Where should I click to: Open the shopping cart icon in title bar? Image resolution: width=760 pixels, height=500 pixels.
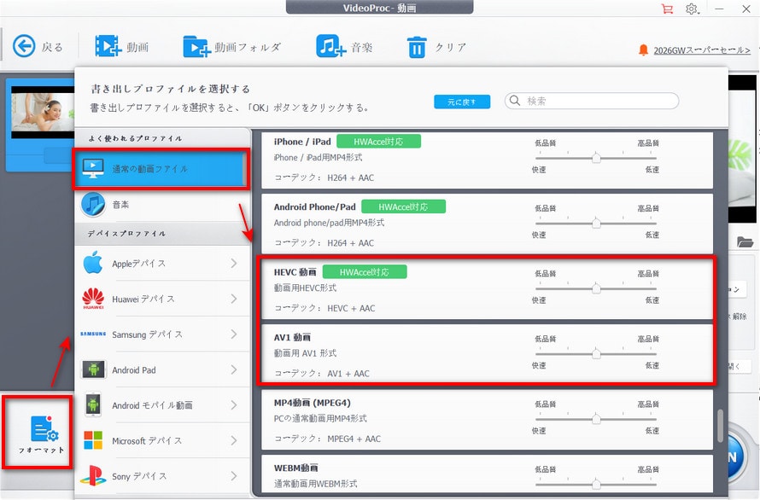point(668,9)
